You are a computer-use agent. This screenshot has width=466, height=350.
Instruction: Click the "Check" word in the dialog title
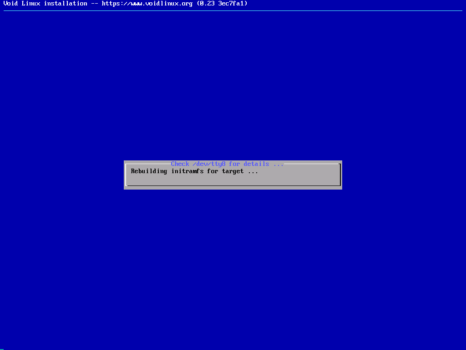pyautogui.click(x=180, y=164)
